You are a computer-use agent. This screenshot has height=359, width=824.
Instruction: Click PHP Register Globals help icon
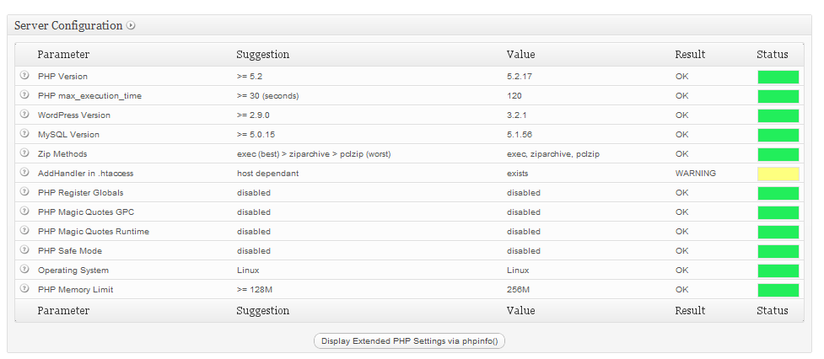coord(24,191)
